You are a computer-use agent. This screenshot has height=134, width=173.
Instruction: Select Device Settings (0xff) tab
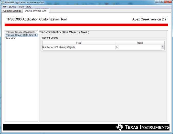(x=36, y=11)
